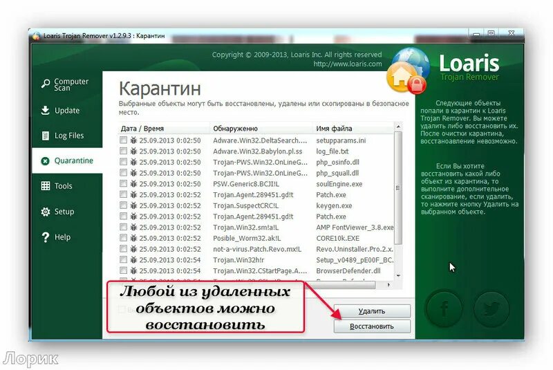This screenshot has height=370, width=553.
Task: Tick checkbox for php_squall.dll
Action: (x=123, y=172)
